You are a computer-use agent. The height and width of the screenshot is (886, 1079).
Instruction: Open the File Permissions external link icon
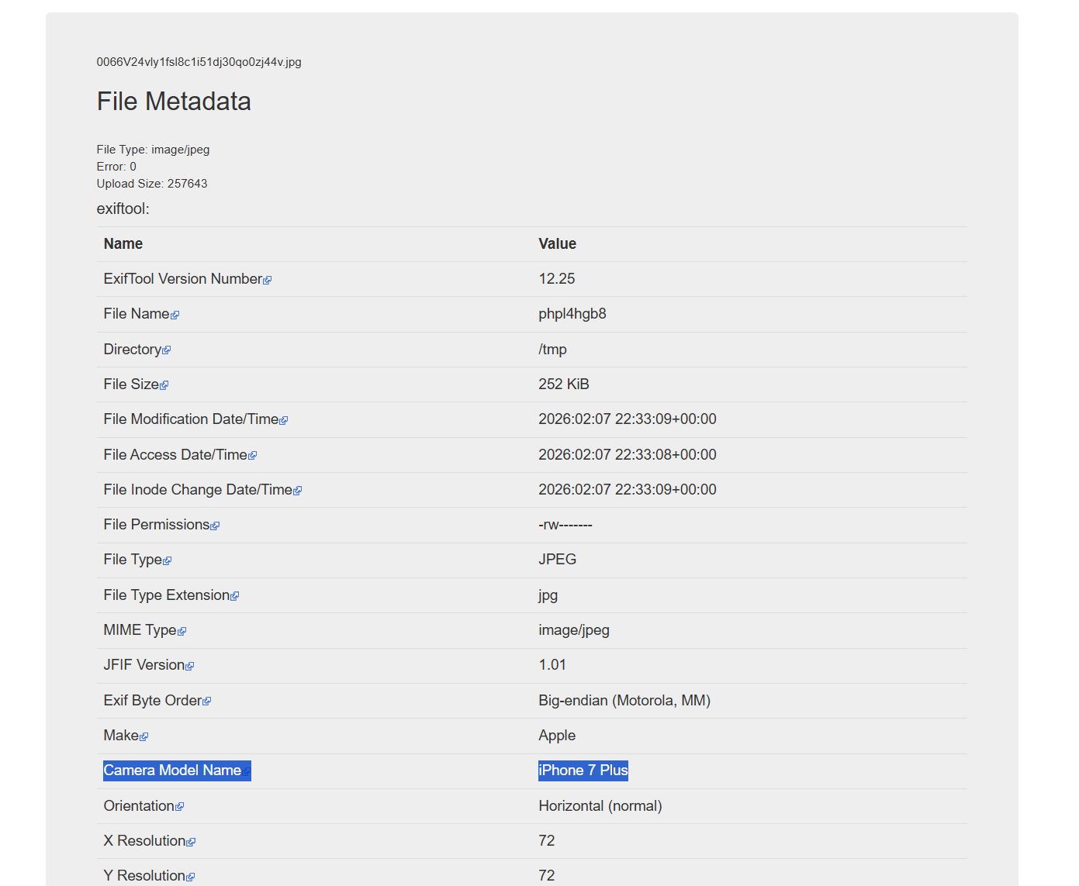pyautogui.click(x=215, y=526)
